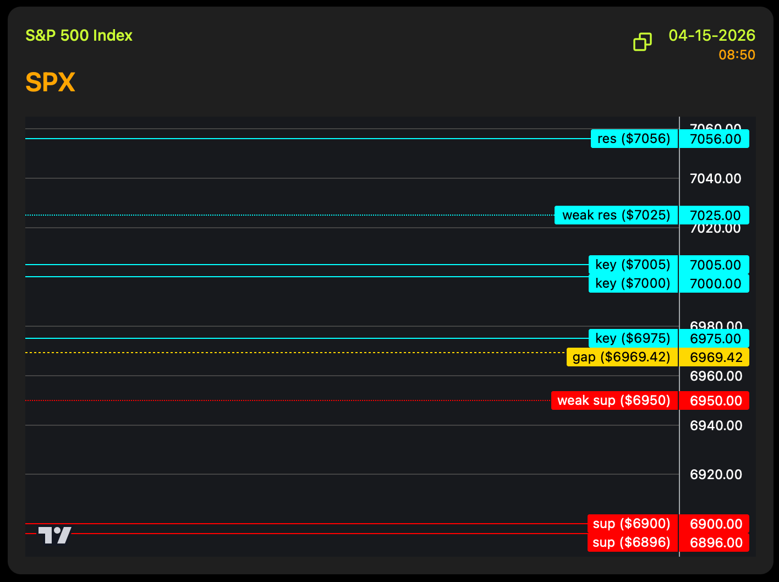Click the 6960.00 axis tick value
The image size is (779, 582).
(716, 376)
